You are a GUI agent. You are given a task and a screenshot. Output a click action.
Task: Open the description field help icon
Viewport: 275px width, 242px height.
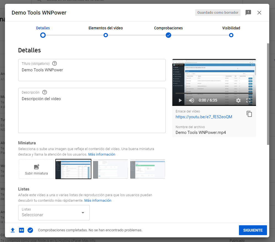pyautogui.click(x=45, y=92)
